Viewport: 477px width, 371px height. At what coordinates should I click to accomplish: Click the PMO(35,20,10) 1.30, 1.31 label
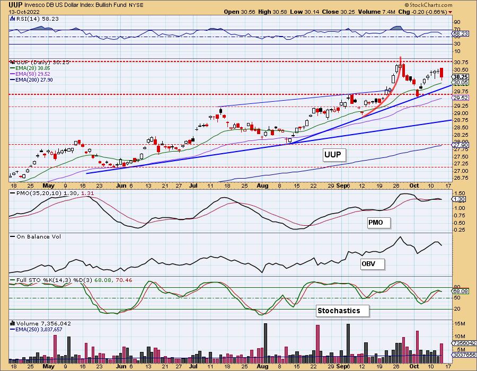point(55,193)
